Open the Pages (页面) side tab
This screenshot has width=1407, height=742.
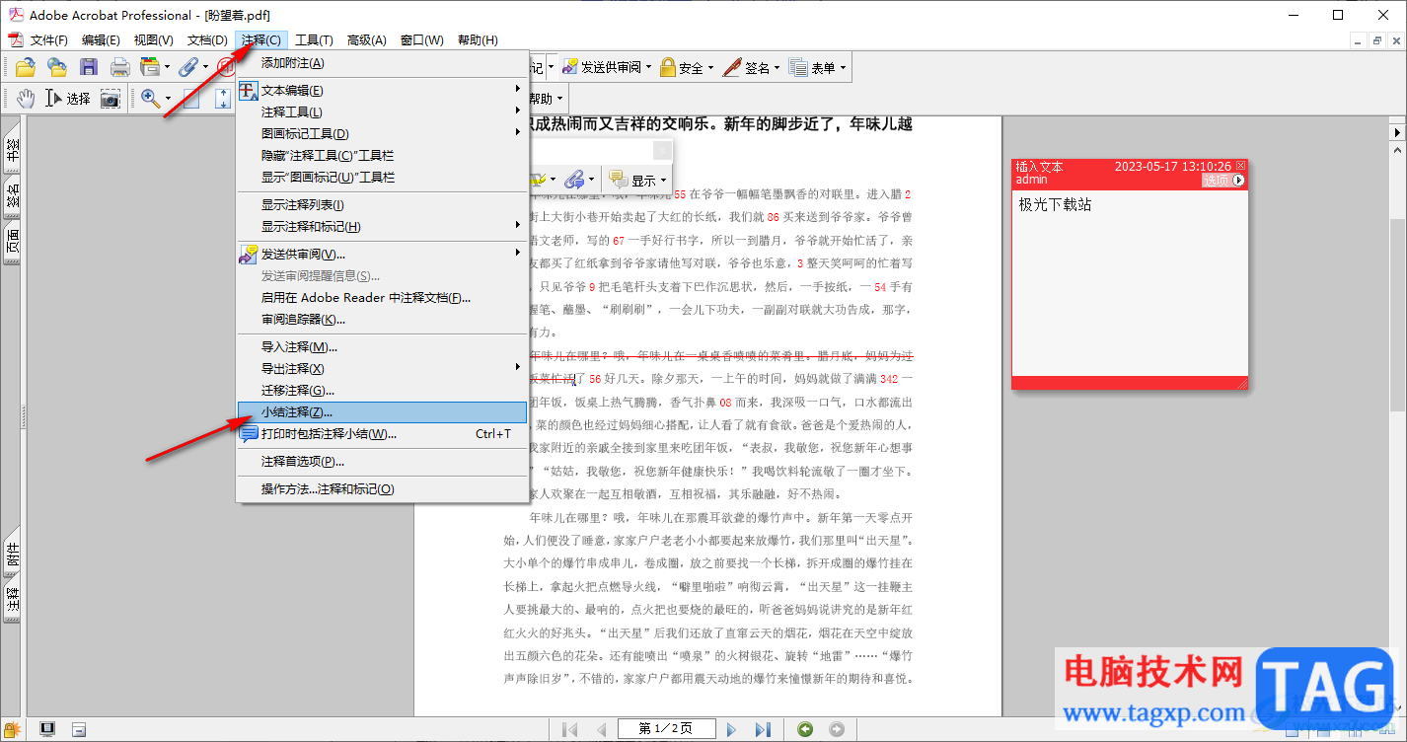tap(13, 243)
